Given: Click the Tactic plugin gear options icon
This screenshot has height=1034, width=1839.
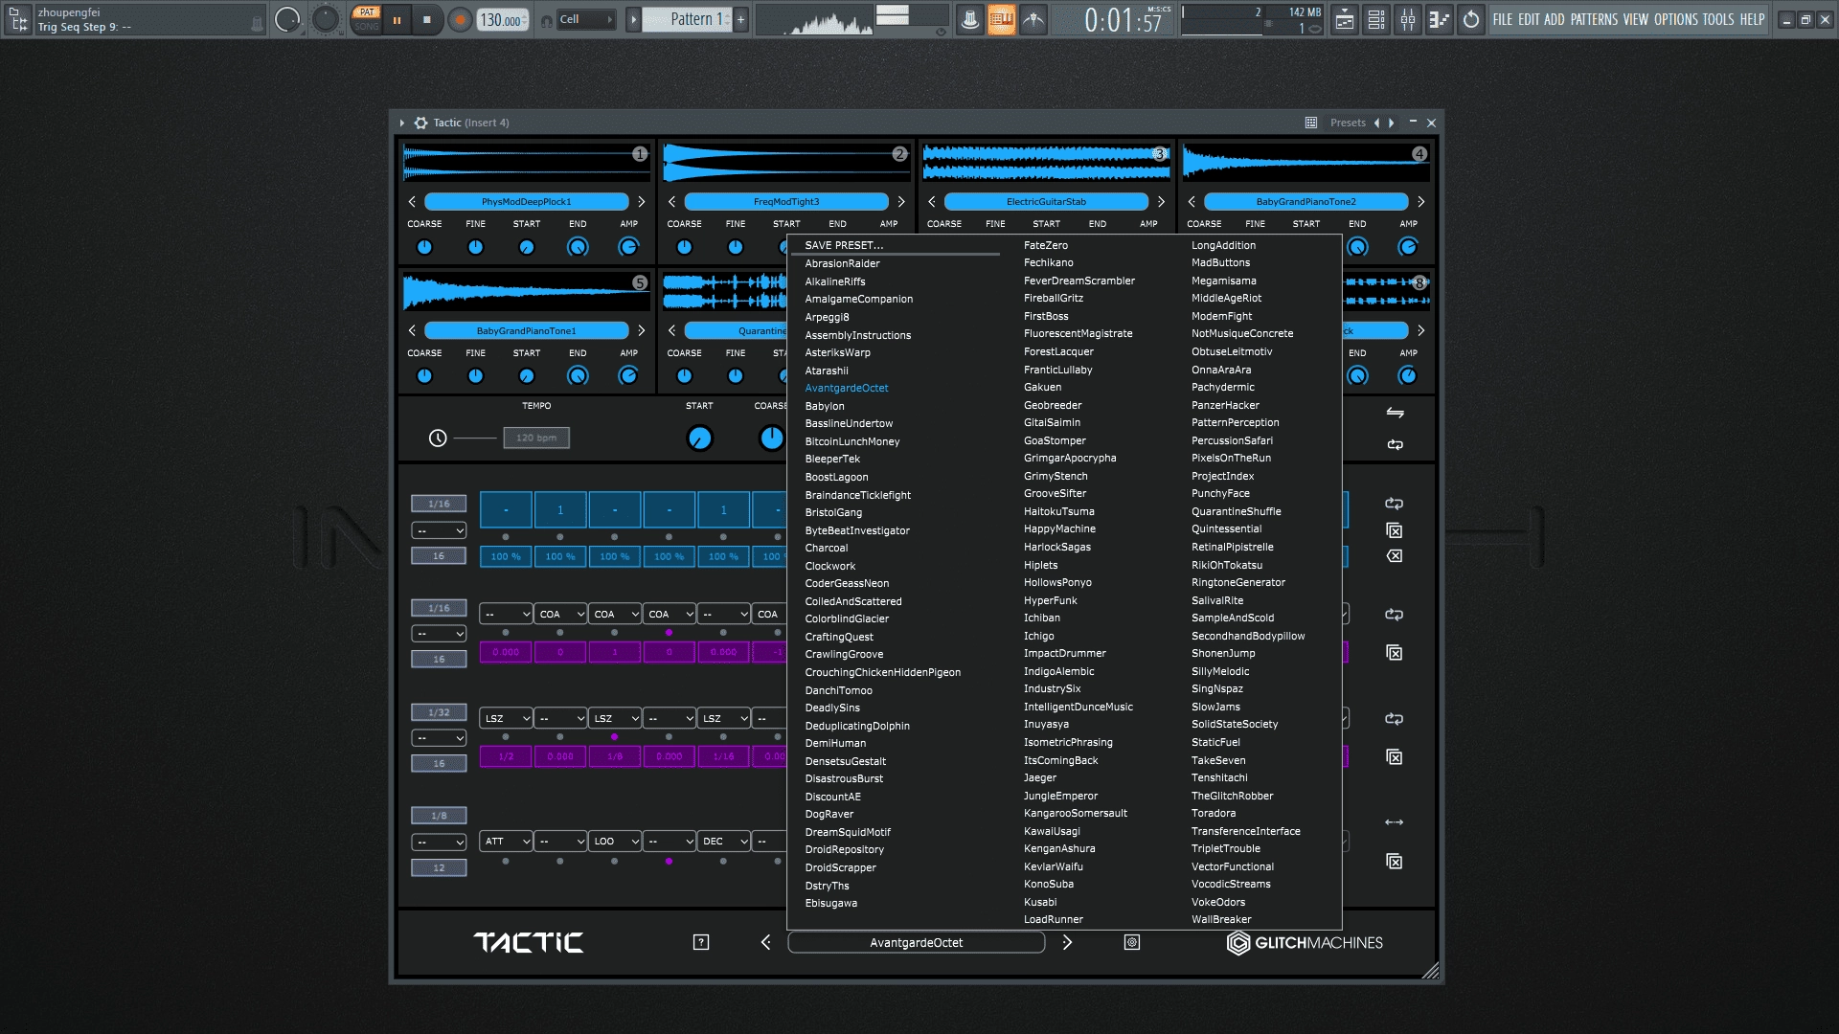Looking at the screenshot, I should tap(420, 123).
